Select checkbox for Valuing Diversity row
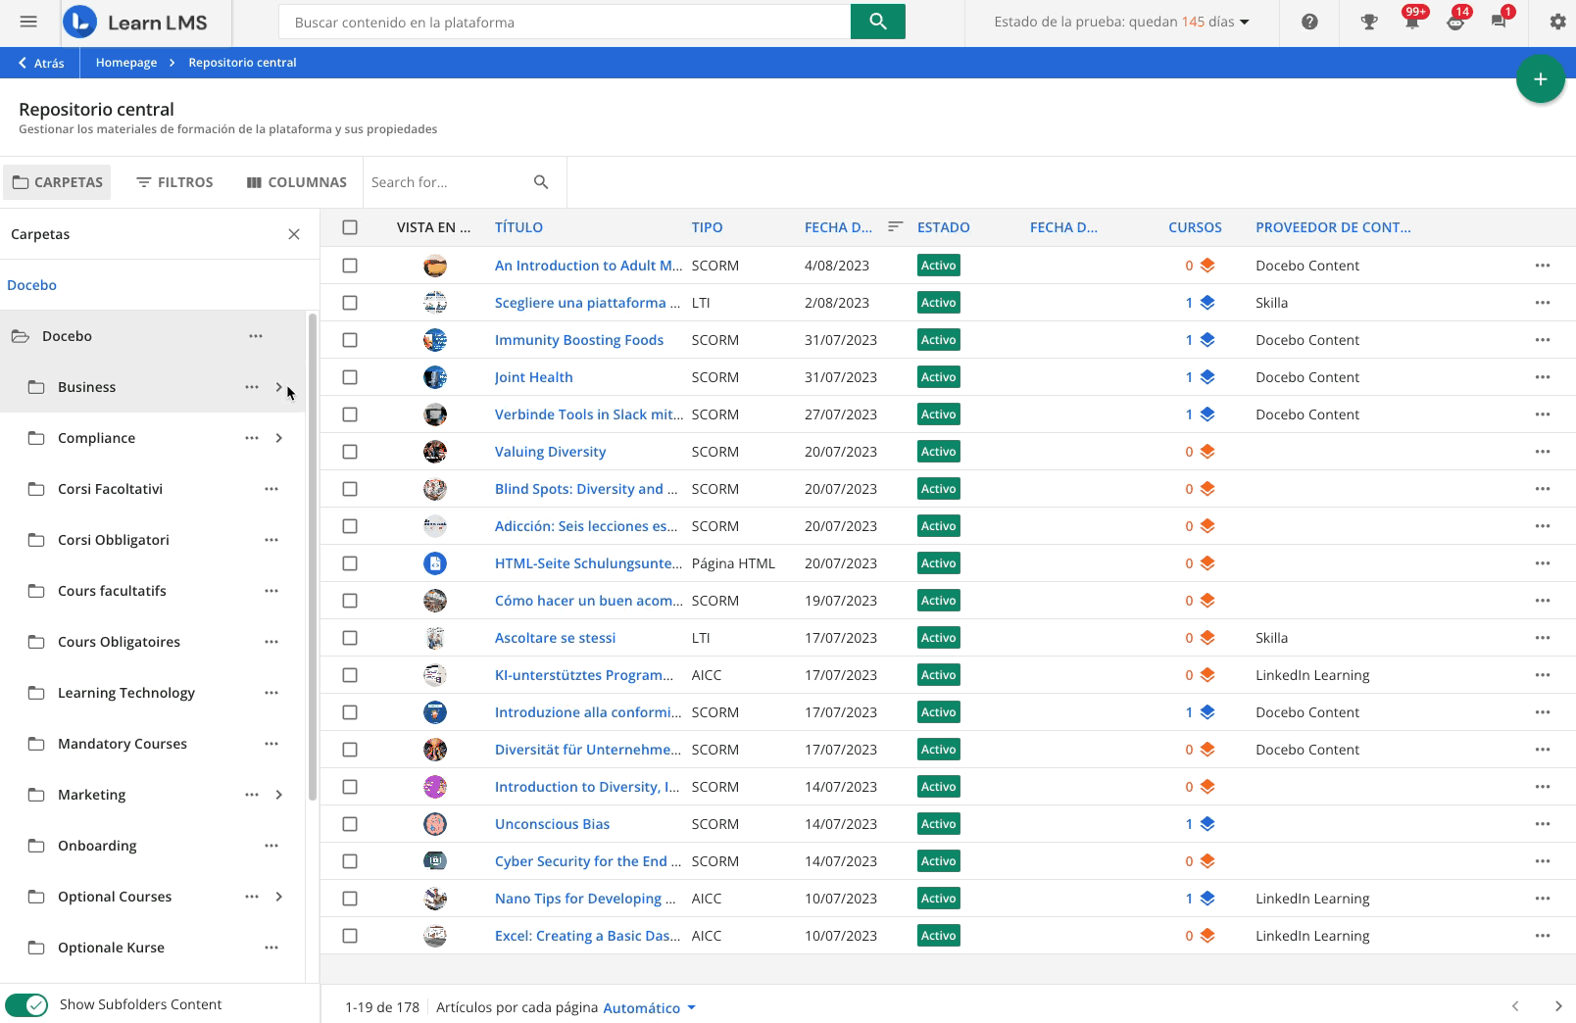The width and height of the screenshot is (1576, 1023). 350,452
